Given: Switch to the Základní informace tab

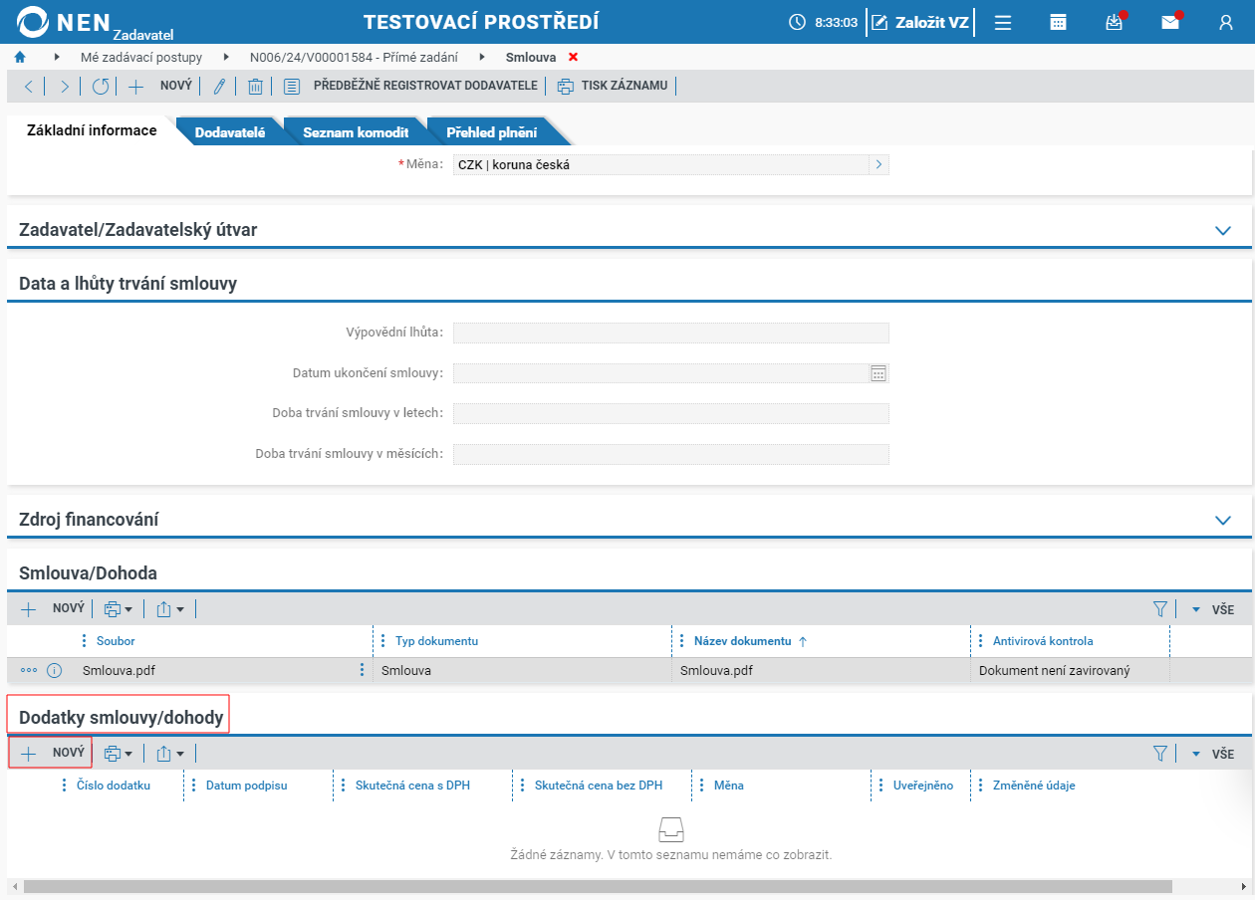Looking at the screenshot, I should pos(92,130).
